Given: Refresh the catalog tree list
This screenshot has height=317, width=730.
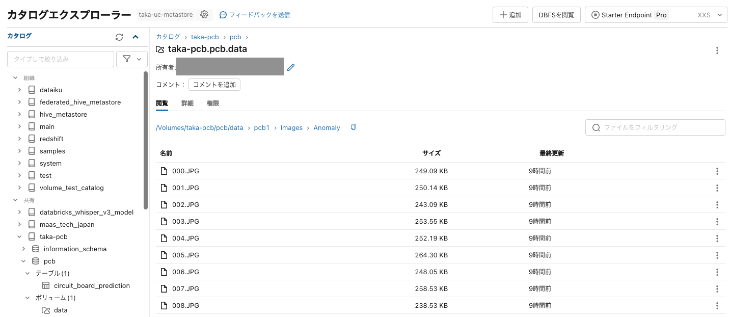Looking at the screenshot, I should pyautogui.click(x=119, y=37).
